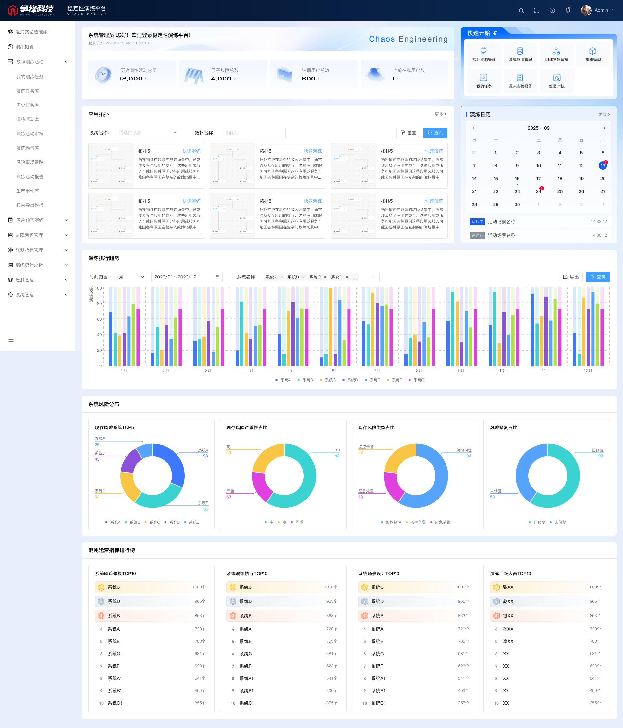Image resolution: width=623 pixels, height=728 pixels.
Task: Expand 应急预案演练 sidebar menu
Action: coord(38,220)
